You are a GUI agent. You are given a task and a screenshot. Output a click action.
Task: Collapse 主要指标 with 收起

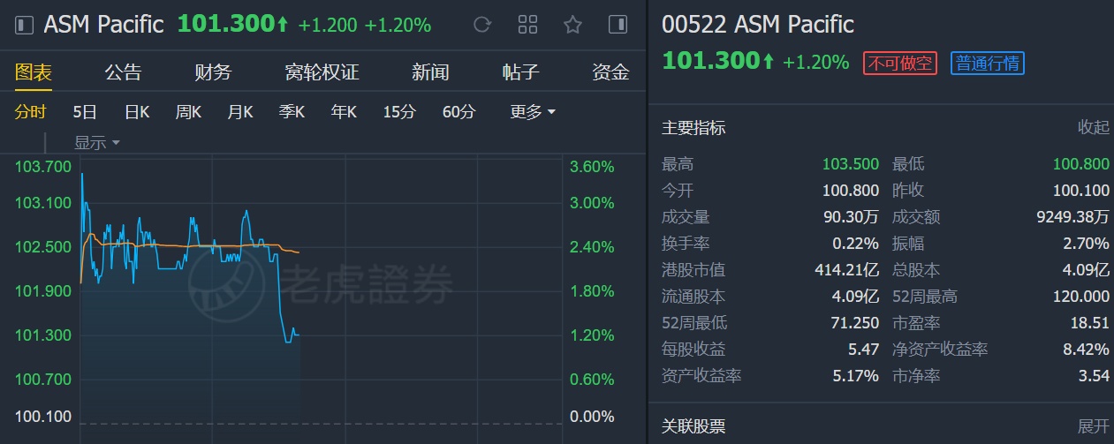(1093, 128)
